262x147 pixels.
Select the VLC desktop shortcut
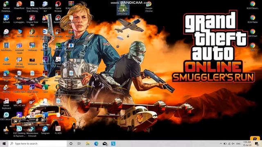[6, 130]
